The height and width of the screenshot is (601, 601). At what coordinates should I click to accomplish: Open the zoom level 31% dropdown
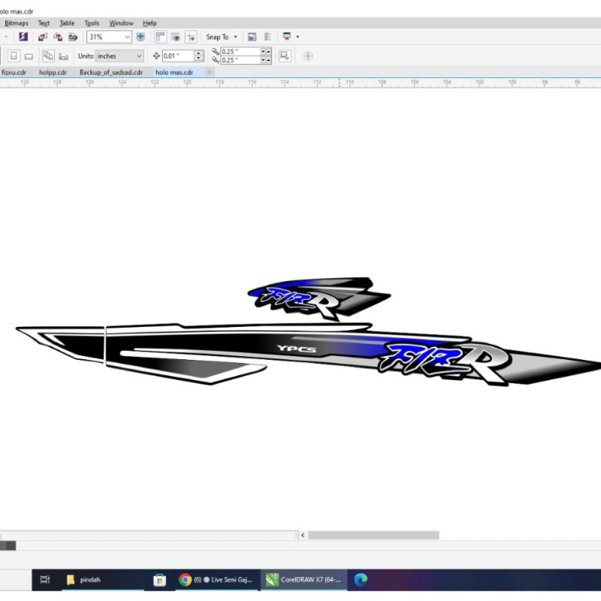point(127,37)
